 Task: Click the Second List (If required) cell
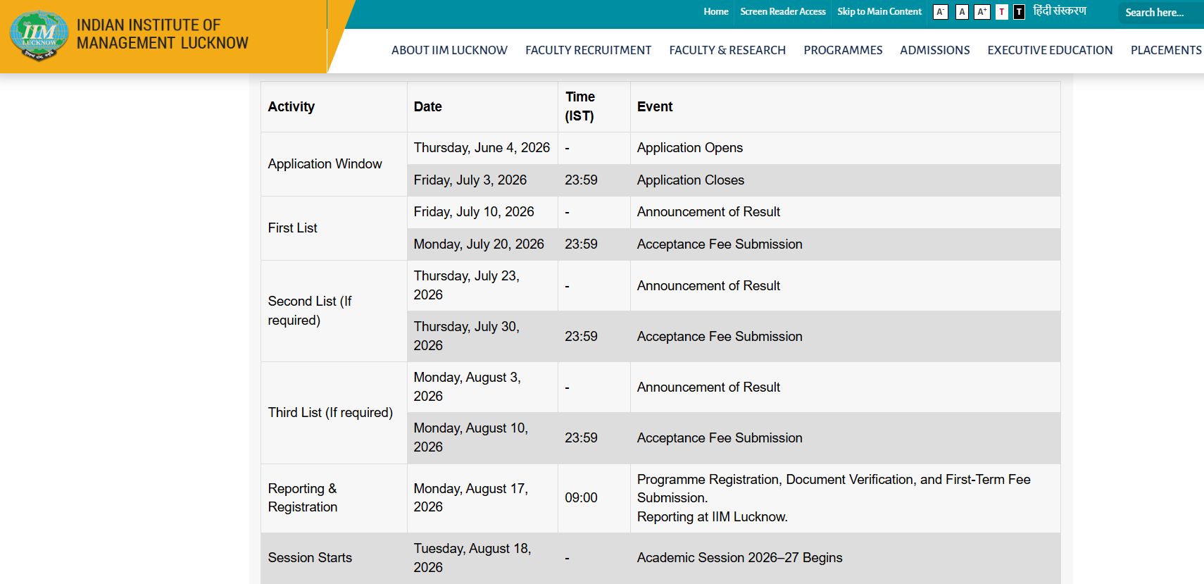click(x=334, y=311)
